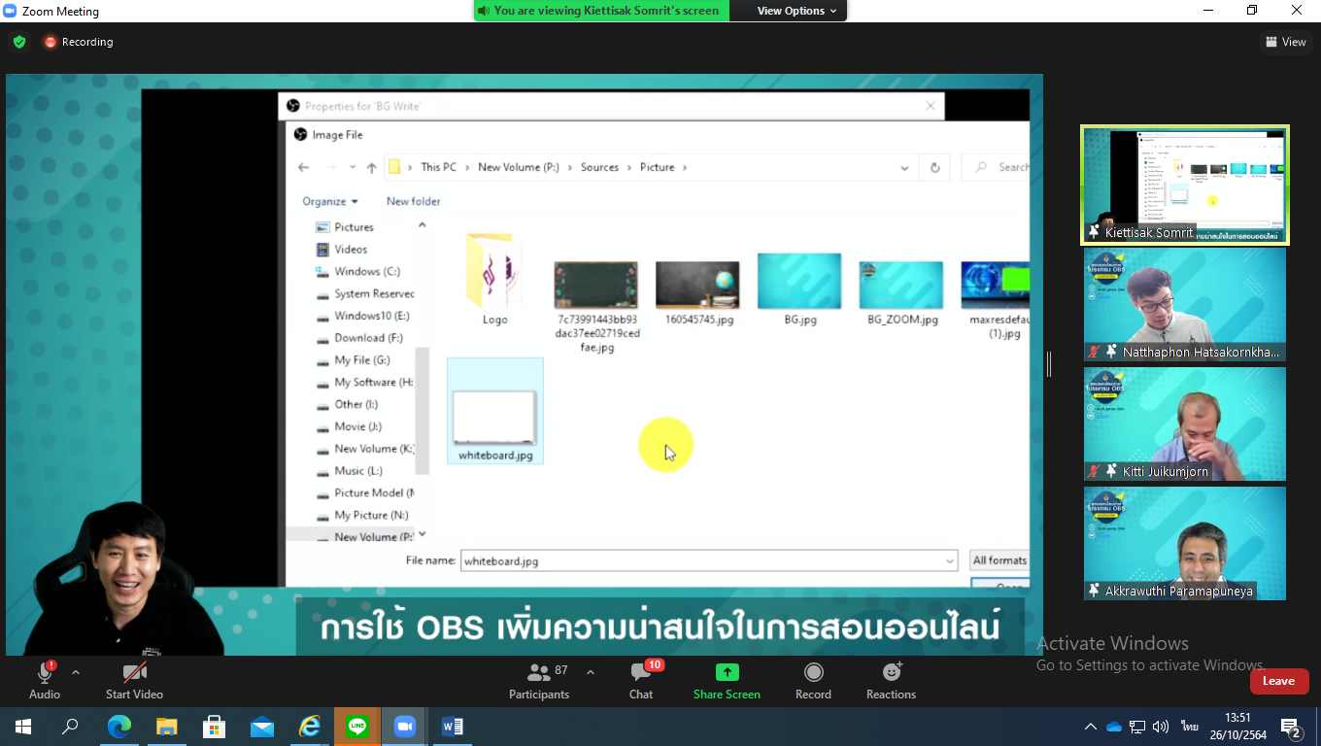Open the Windows Start menu
1321x746 pixels.
(22, 727)
